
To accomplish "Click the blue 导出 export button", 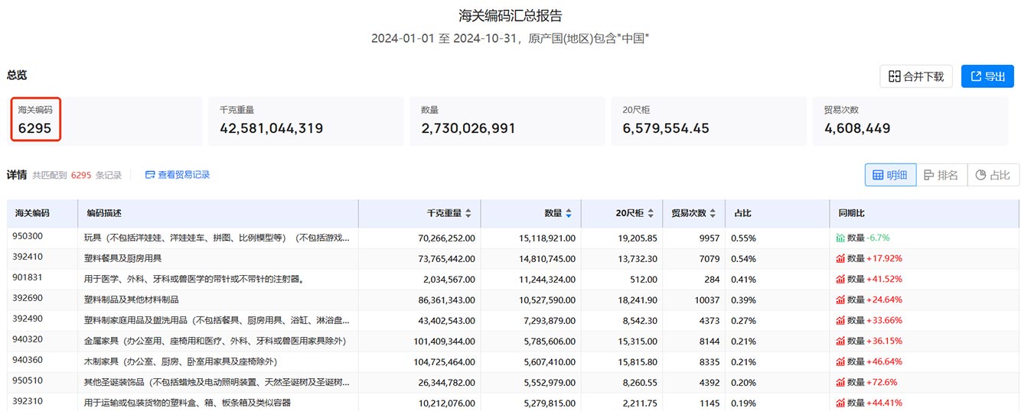I will 987,76.
